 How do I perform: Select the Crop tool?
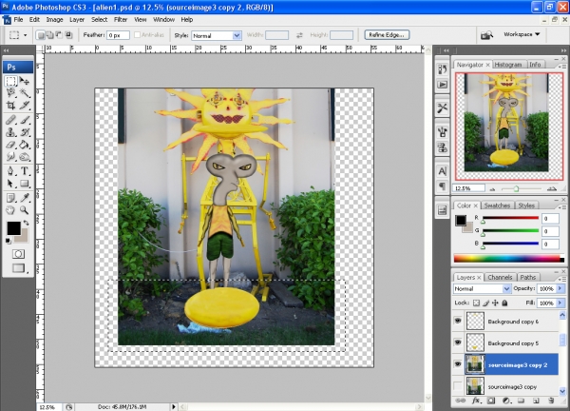(x=10, y=106)
